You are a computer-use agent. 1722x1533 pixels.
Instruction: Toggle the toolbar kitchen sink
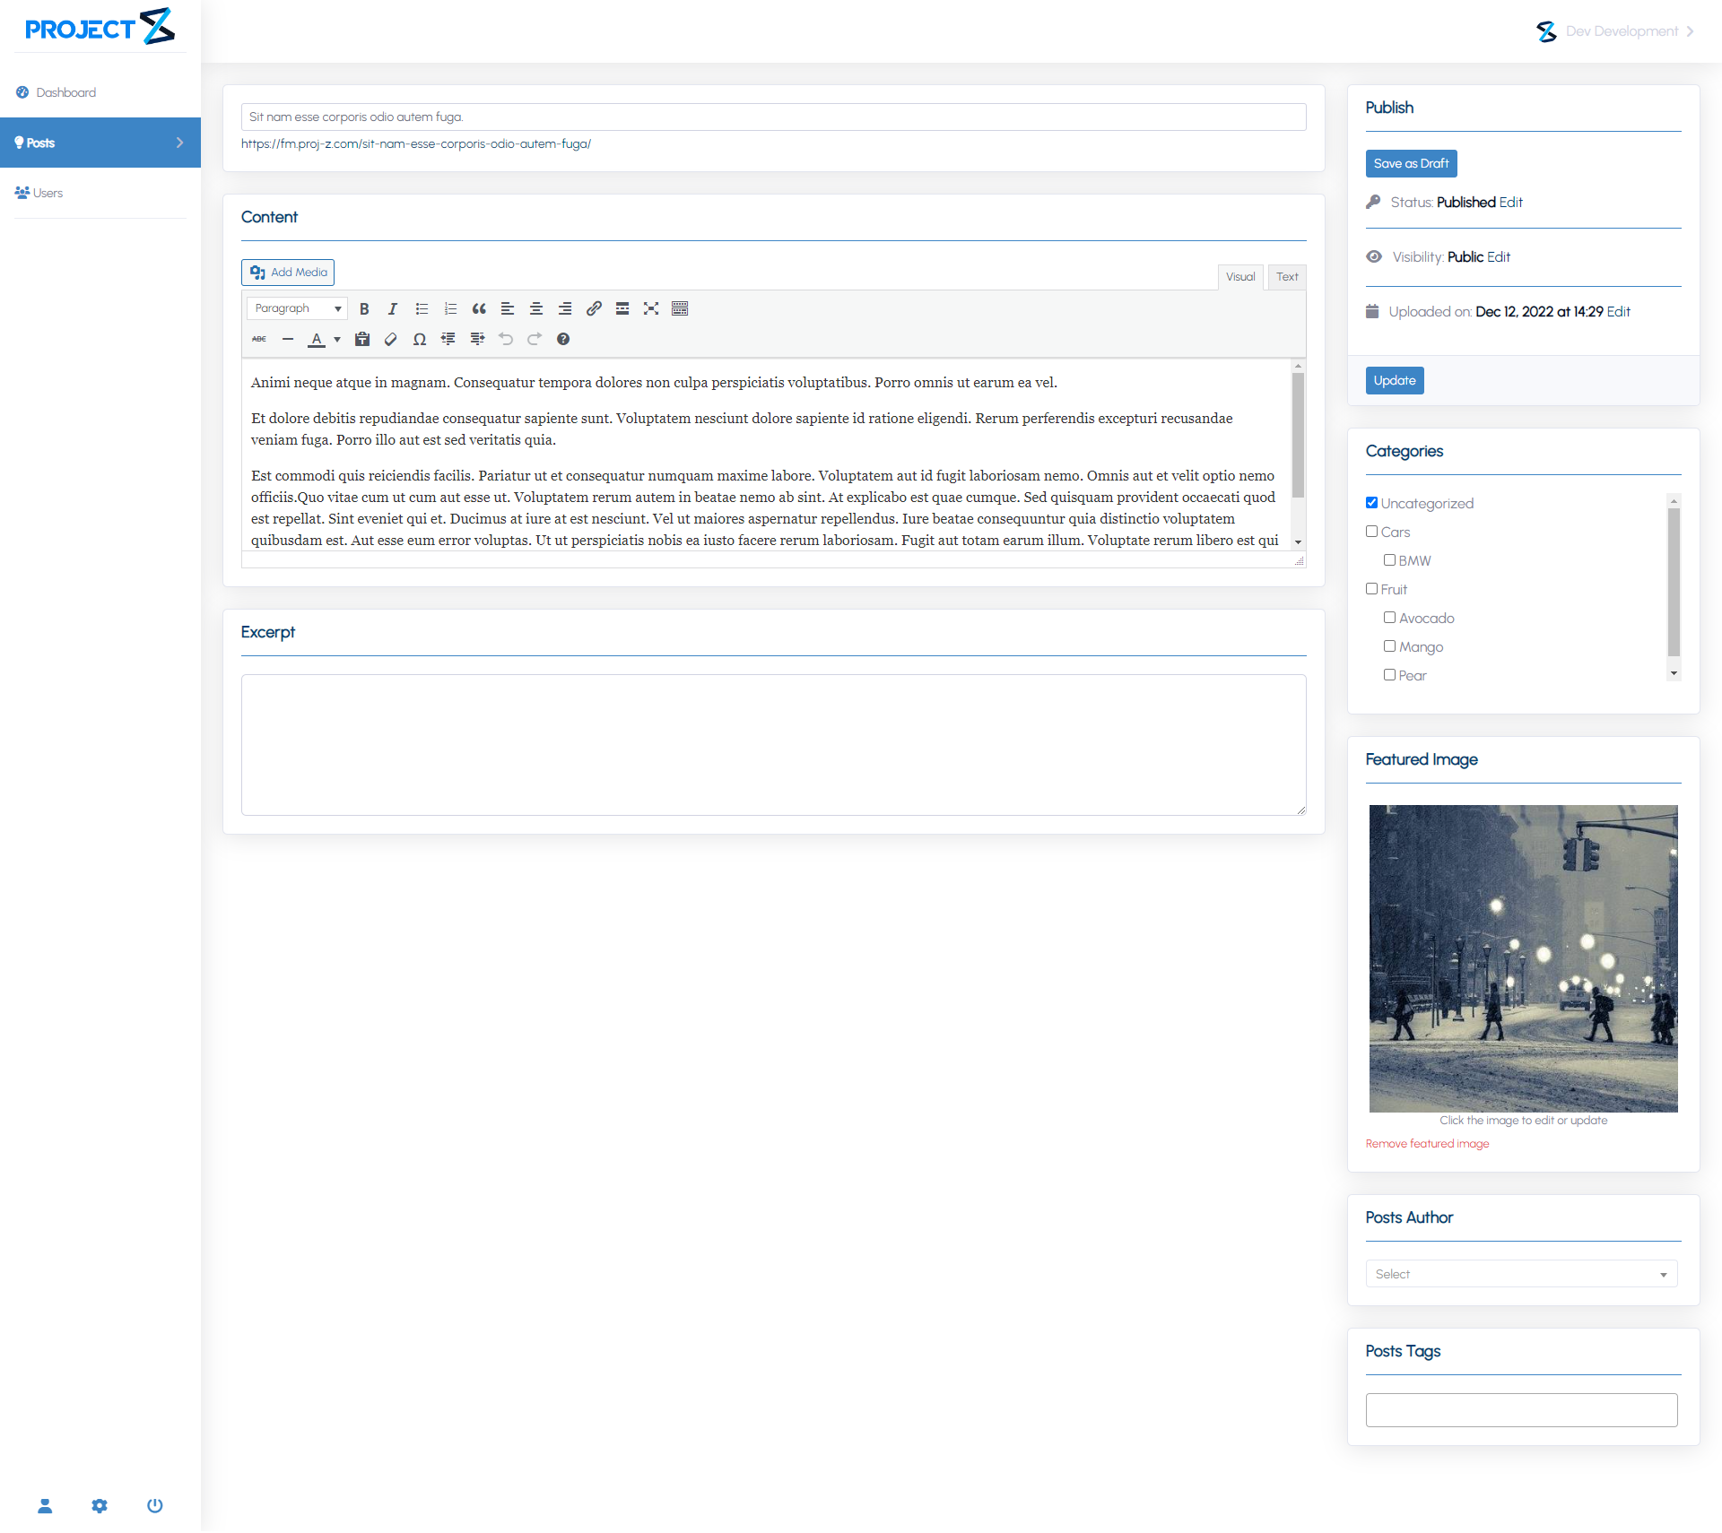tap(680, 308)
